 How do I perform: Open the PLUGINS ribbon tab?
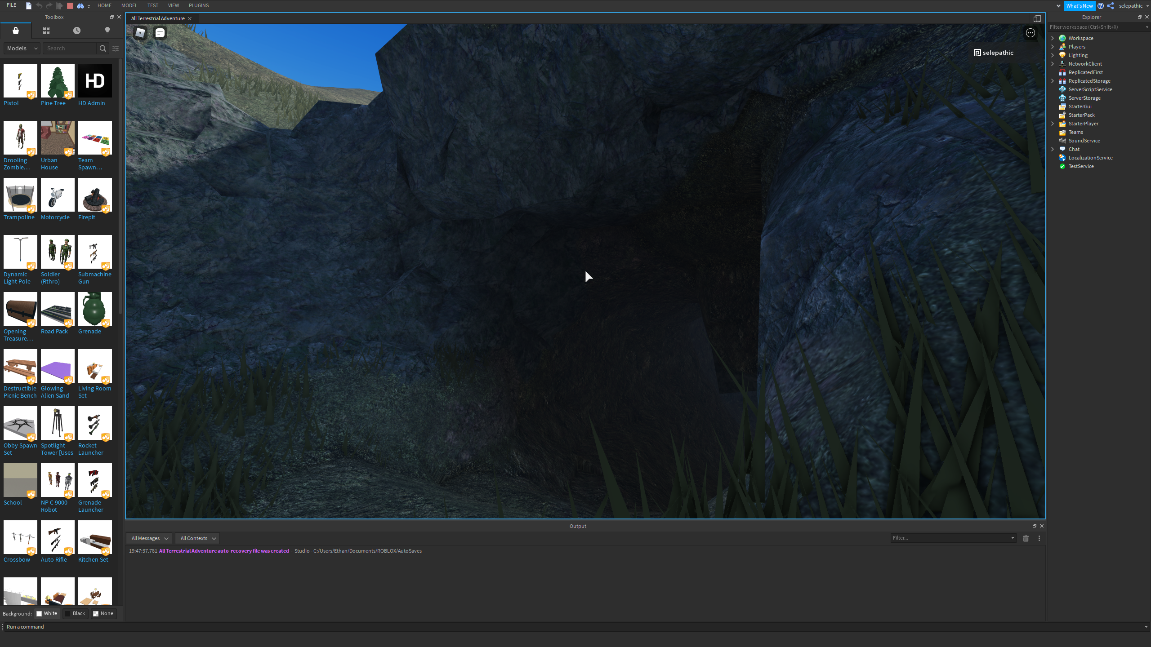pyautogui.click(x=198, y=5)
